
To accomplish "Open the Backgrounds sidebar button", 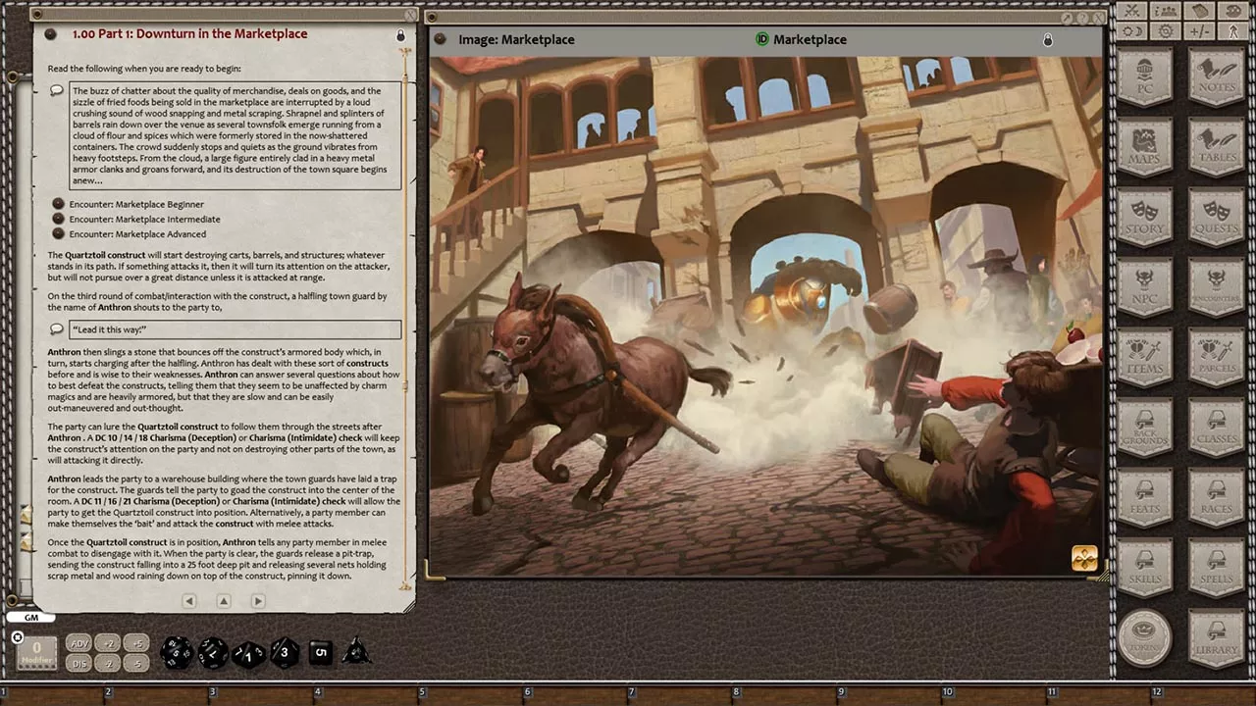I will point(1144,428).
